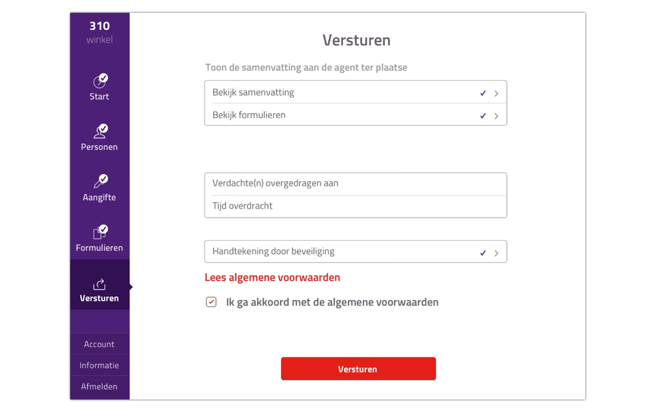
Task: Toggle the algemene voorwaarden agreement checkbox
Action: click(x=211, y=302)
